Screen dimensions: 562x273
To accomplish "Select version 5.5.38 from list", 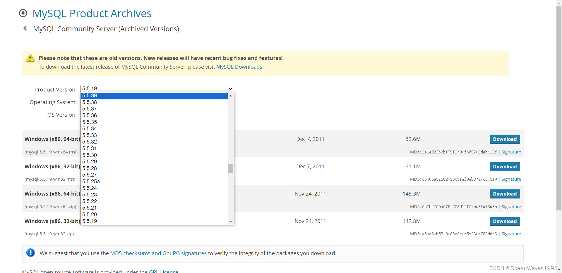I will click(x=154, y=102).
